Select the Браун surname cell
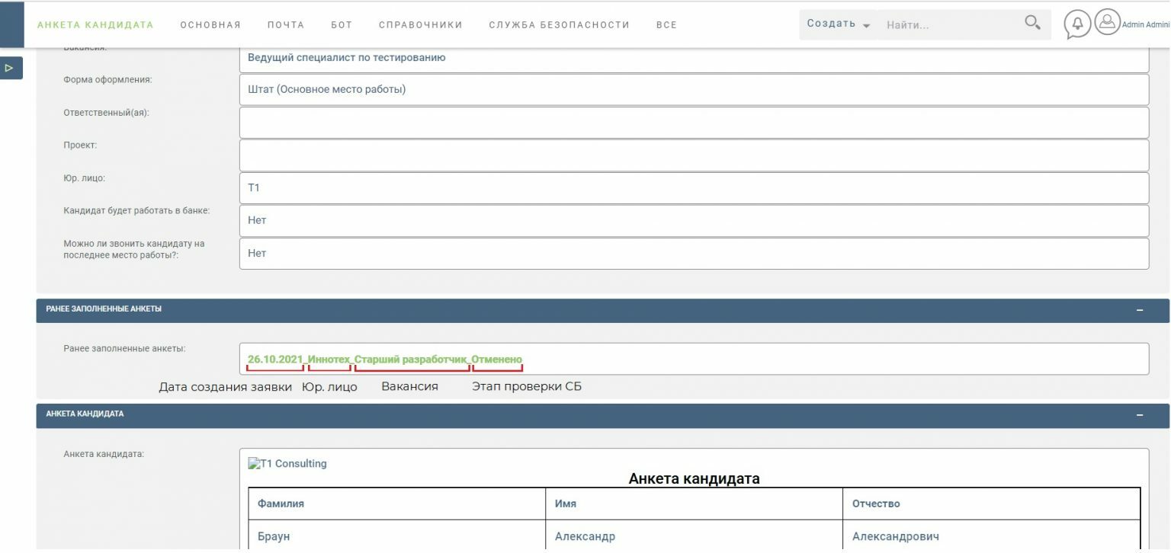Viewport: 1171px width, 553px height. click(396, 536)
